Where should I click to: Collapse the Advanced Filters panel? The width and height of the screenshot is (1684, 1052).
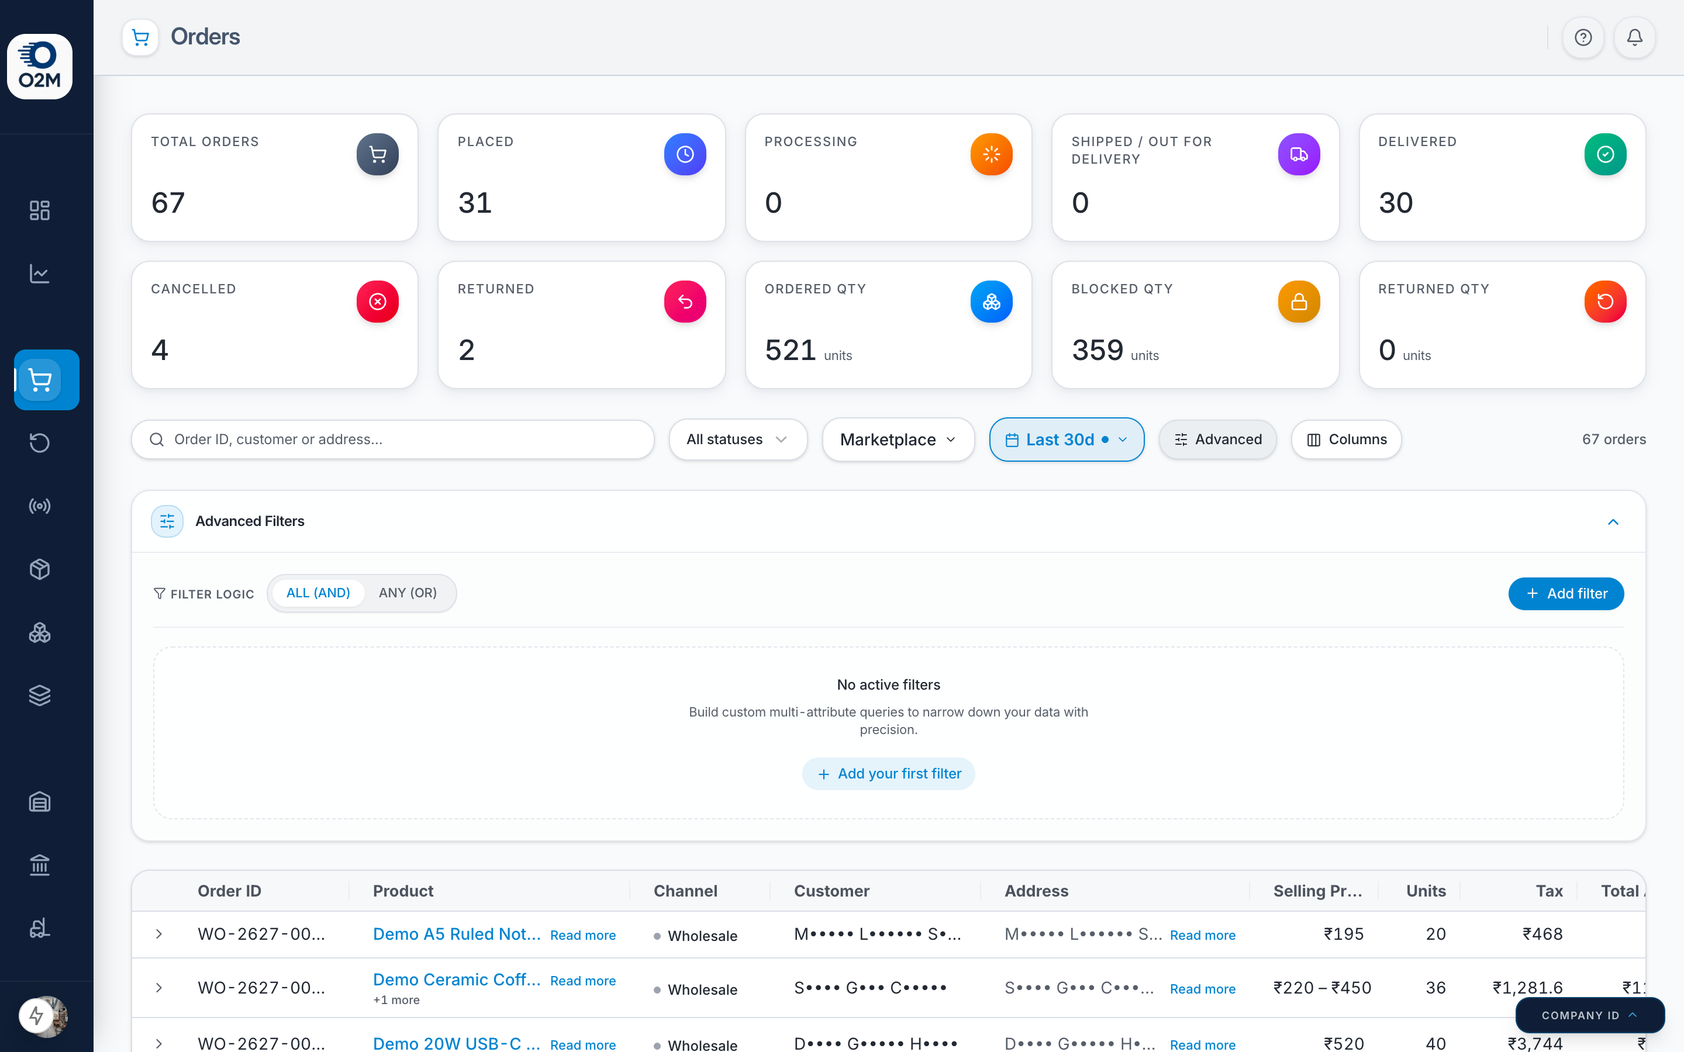(1612, 522)
